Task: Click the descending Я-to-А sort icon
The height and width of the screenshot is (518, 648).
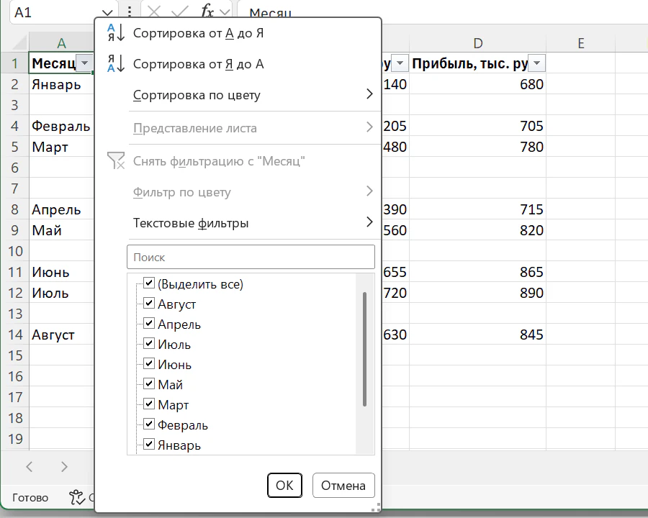Action: coord(116,64)
